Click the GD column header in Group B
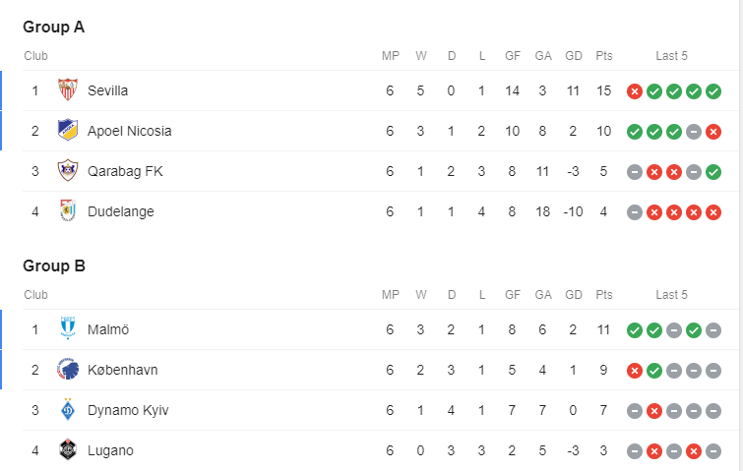 [574, 295]
